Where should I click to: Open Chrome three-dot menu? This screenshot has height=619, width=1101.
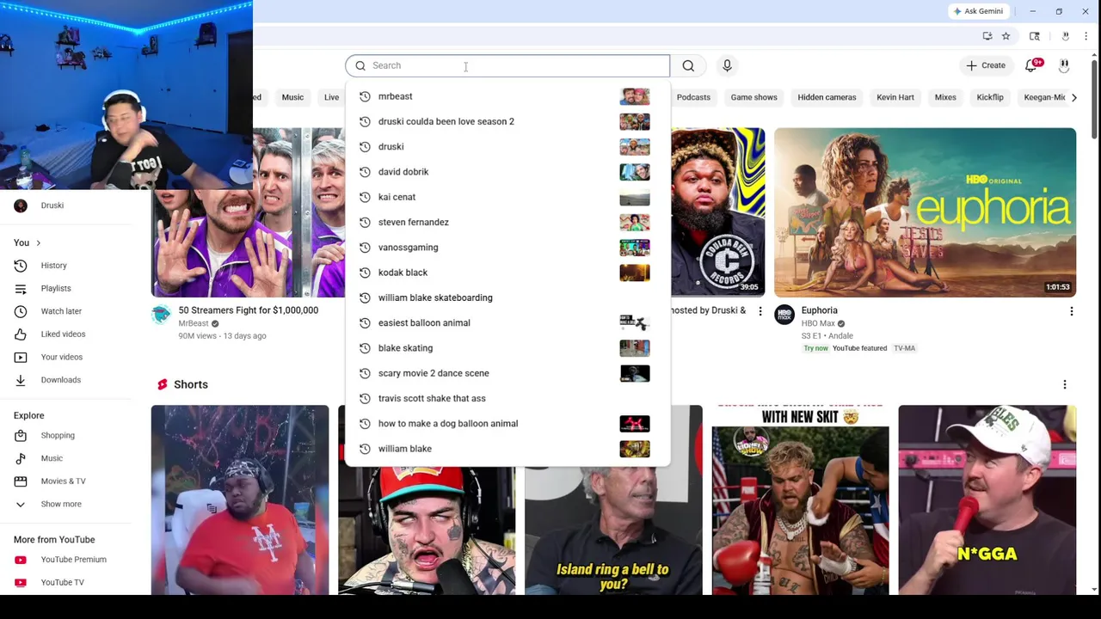pos(1086,36)
